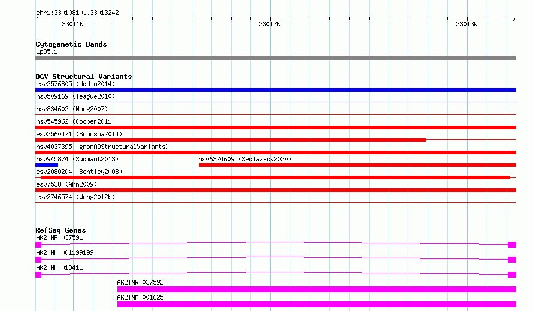Select the red esv2080204 variant bar
Viewport: 533px width, 311px height.
pyautogui.click(x=275, y=178)
